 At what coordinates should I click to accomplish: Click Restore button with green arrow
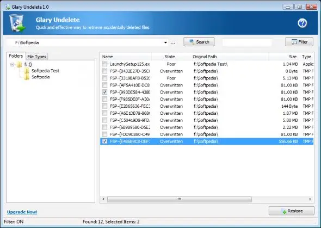[x=291, y=211]
